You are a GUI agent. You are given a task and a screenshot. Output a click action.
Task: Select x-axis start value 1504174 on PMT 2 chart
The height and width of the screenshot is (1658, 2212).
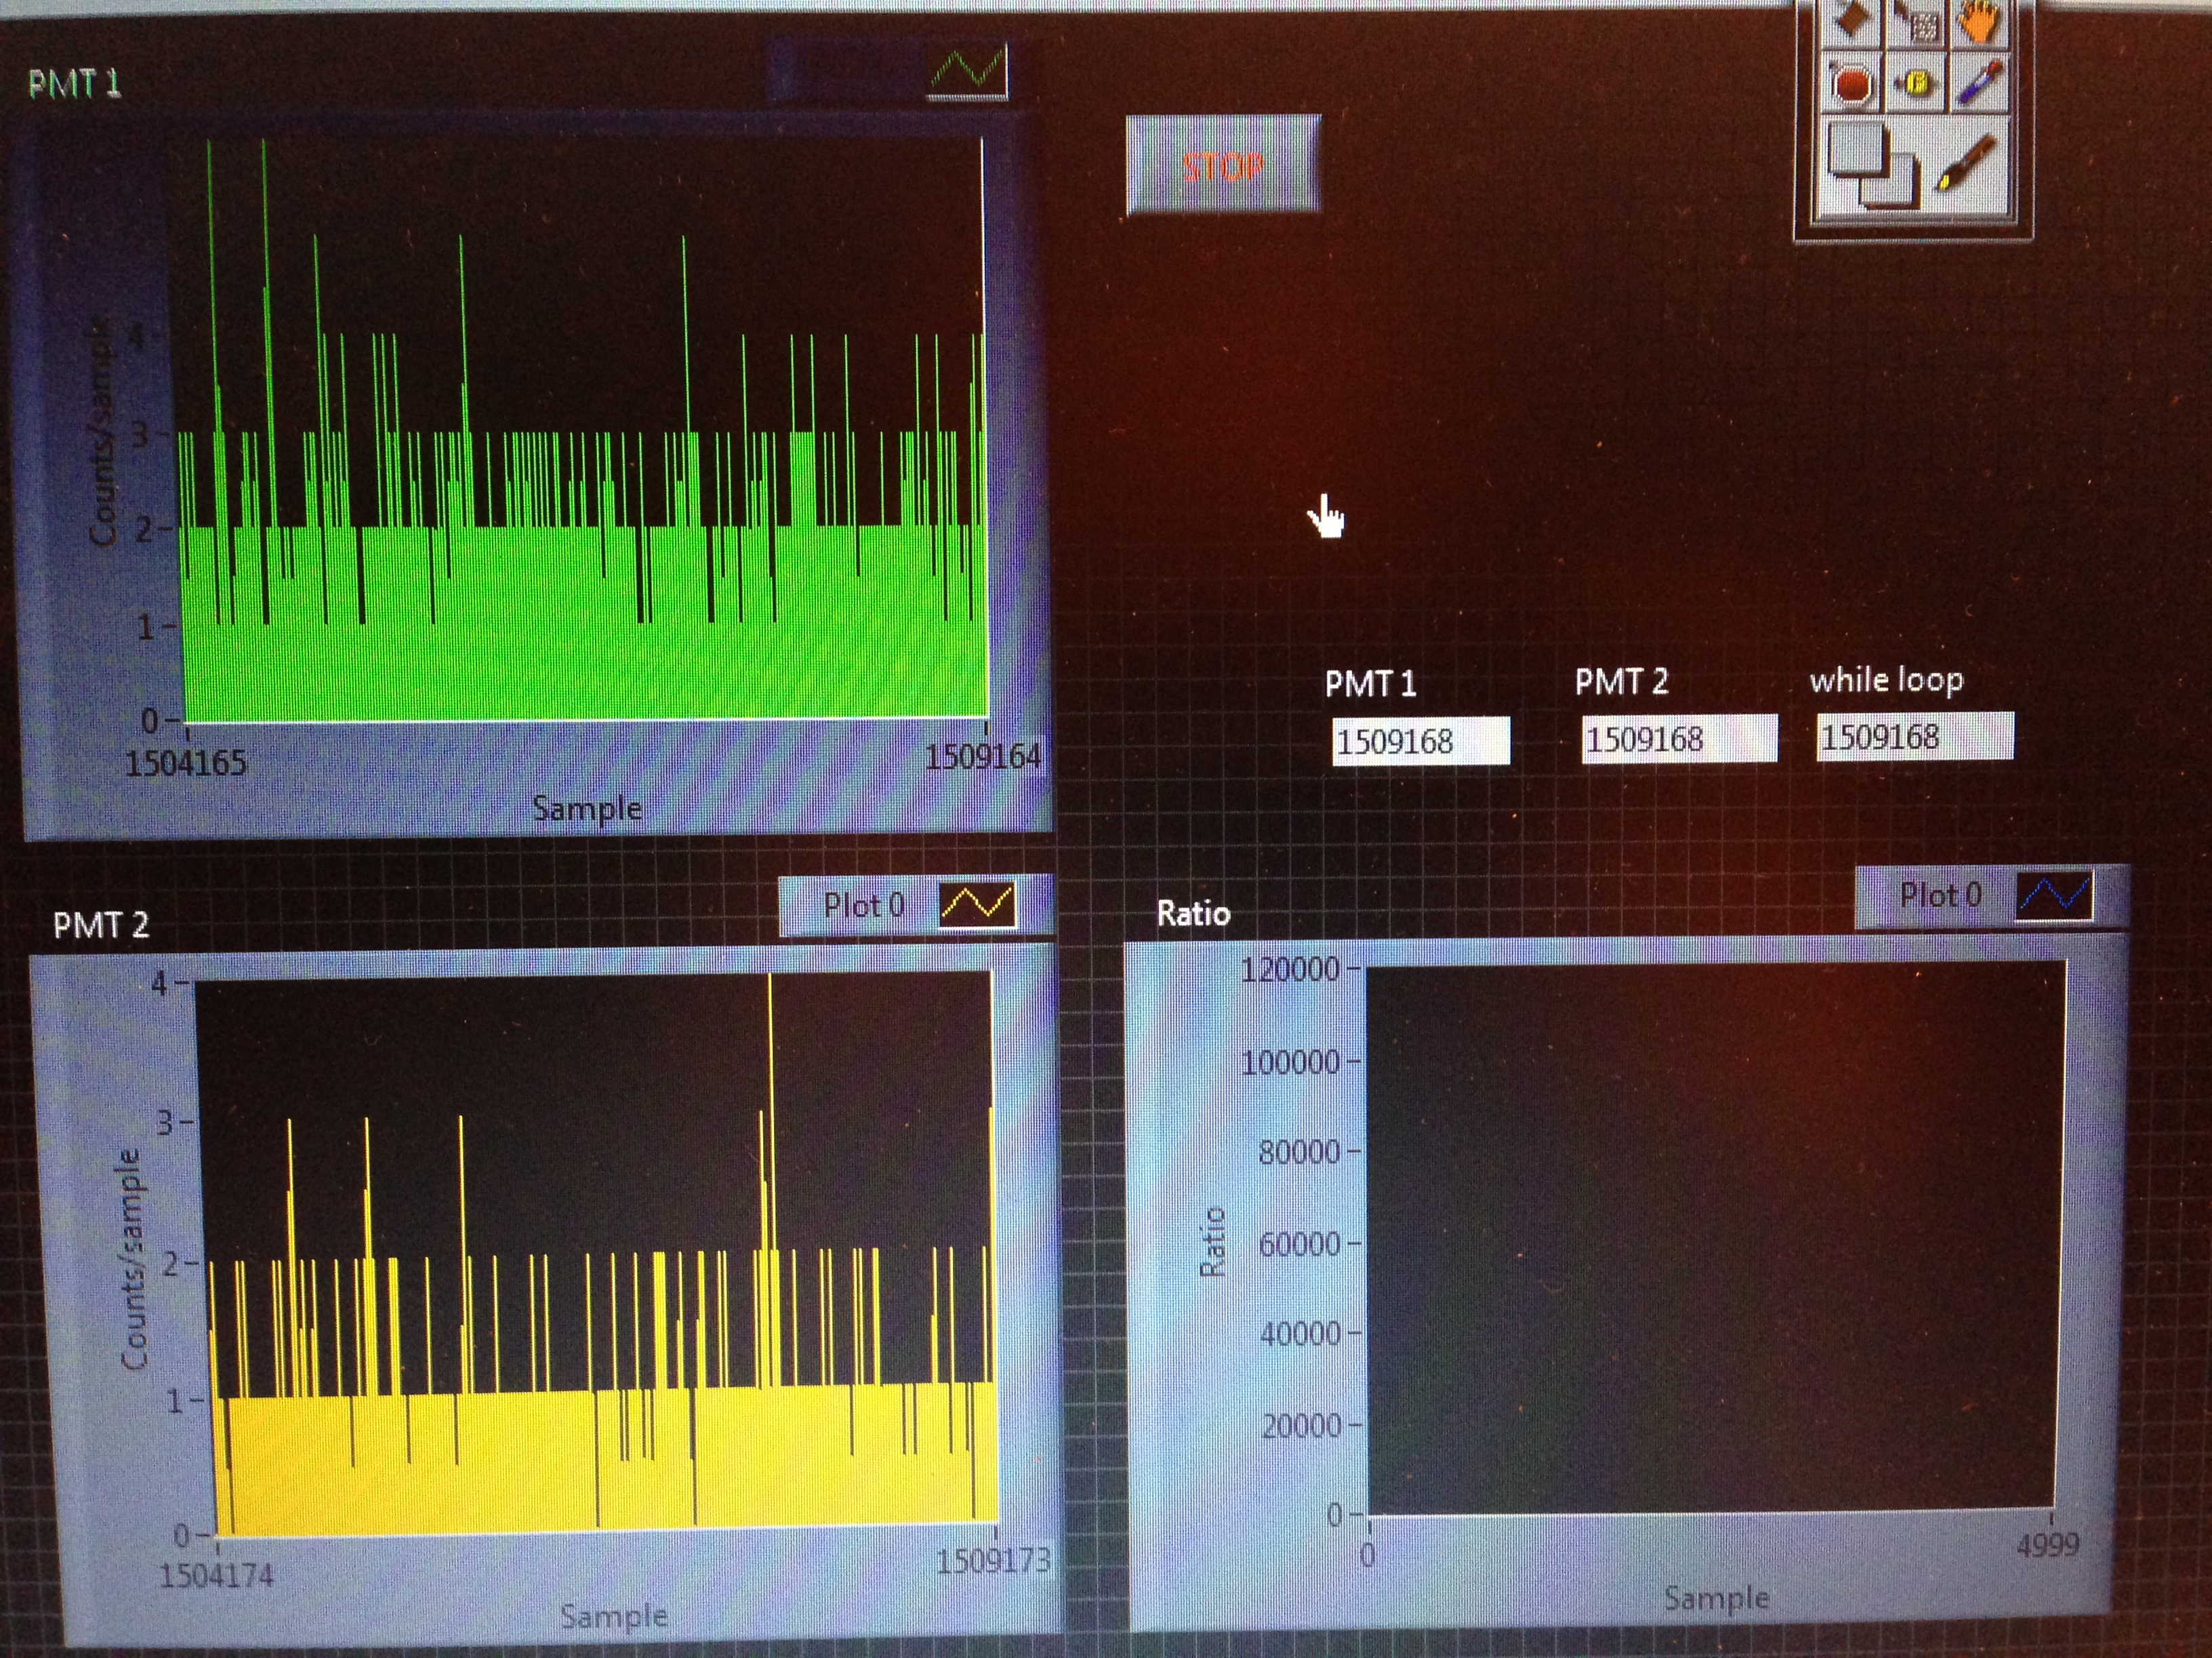[216, 1576]
